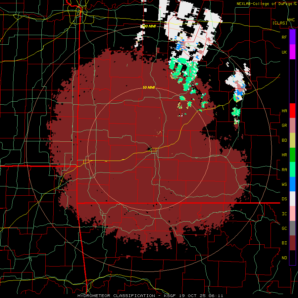298x298 pixels.
Task: Click the HR legend label
Action: [284, 155]
